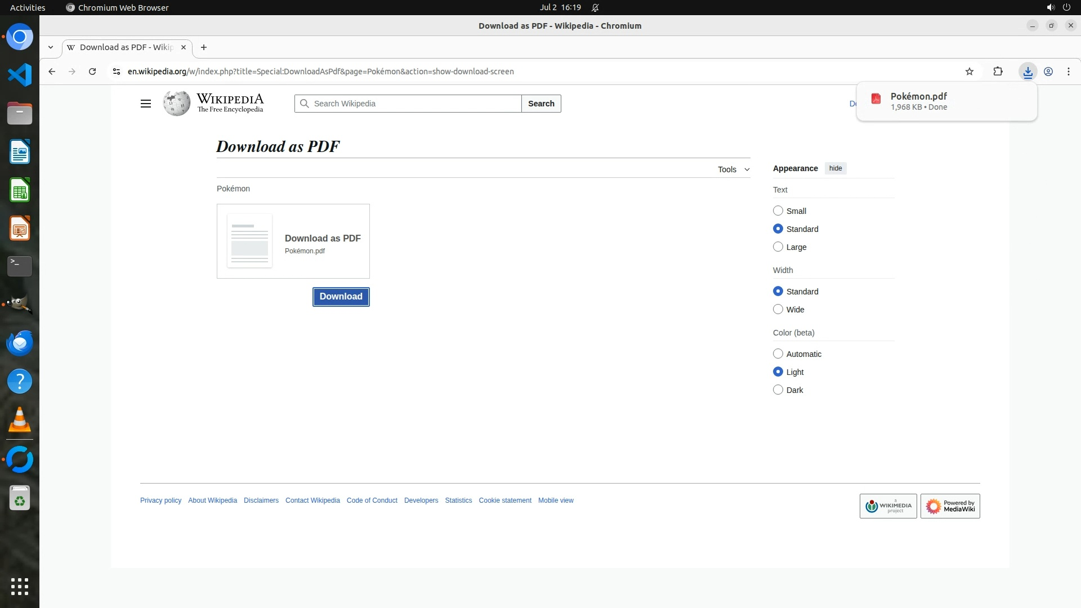Viewport: 1081px width, 608px height.
Task: Open the Activities menu
Action: (28, 7)
